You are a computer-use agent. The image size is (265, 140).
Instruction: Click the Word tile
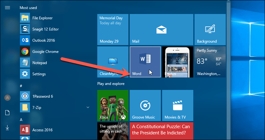point(145,62)
